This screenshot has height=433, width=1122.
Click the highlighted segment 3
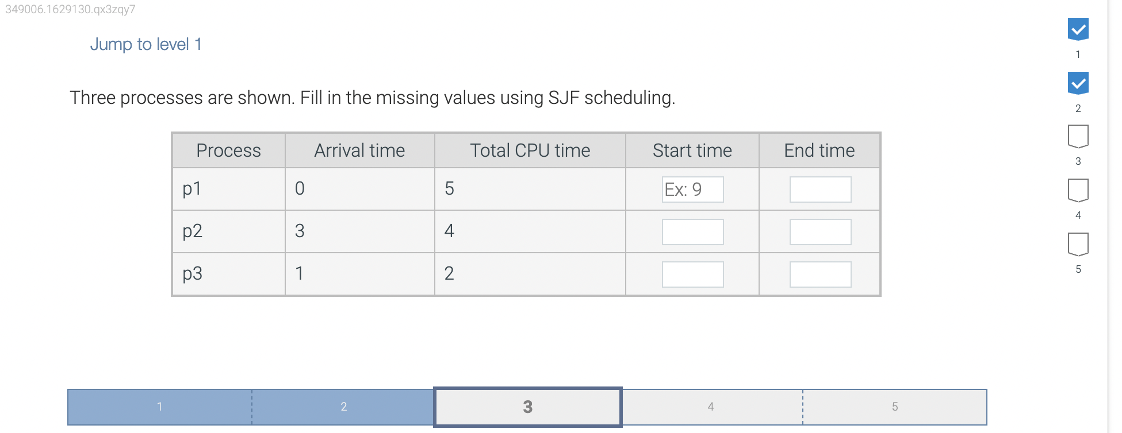click(x=527, y=407)
